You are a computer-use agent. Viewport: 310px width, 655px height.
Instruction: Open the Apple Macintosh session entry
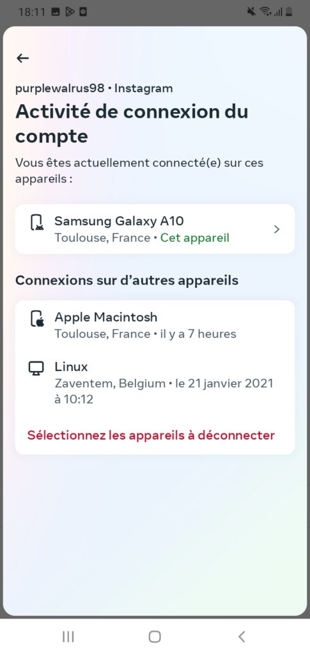[155, 325]
